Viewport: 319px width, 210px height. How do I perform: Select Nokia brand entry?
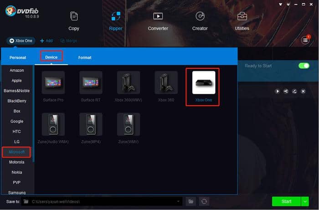pos(17,172)
